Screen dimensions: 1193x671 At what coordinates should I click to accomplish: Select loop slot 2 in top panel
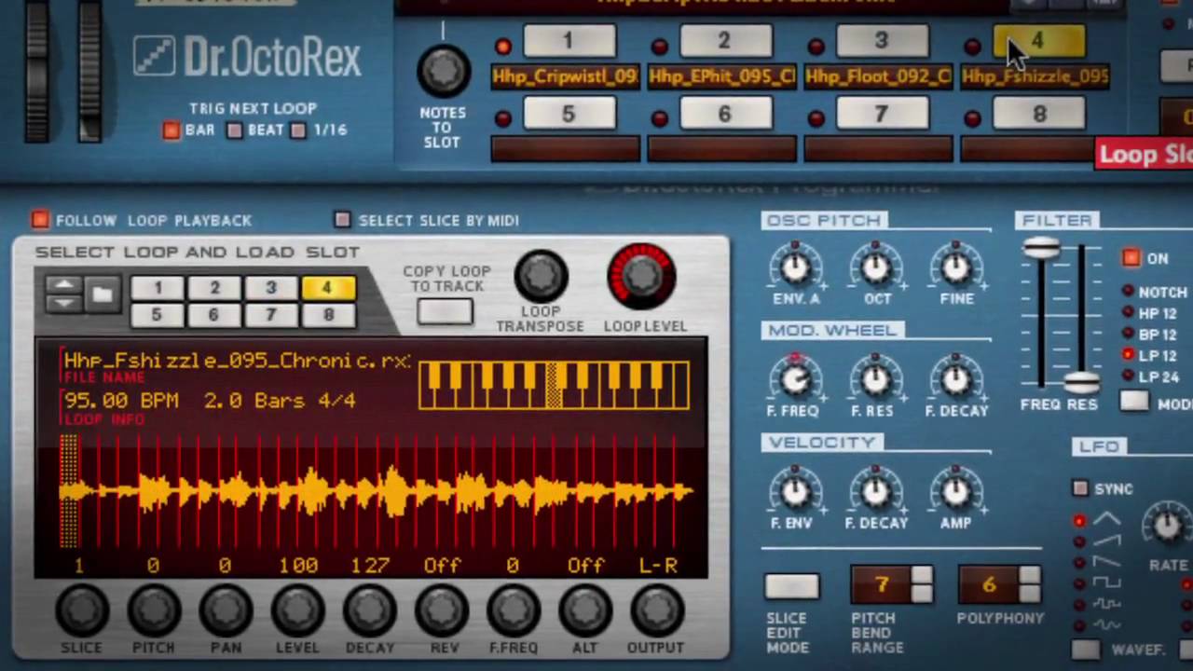pos(724,41)
